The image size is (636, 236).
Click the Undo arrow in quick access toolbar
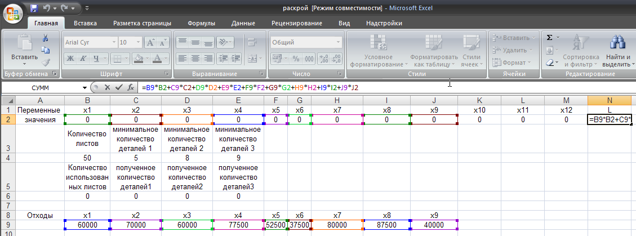47,8
